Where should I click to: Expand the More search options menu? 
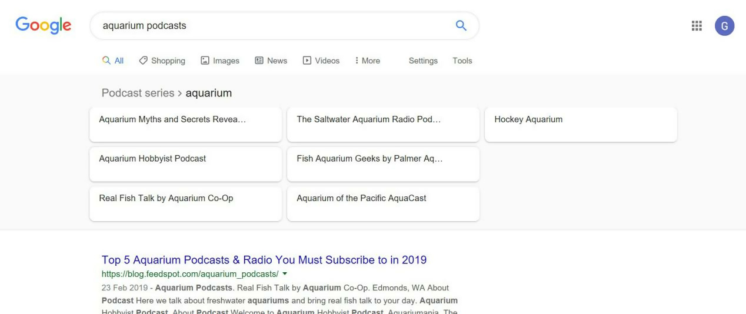[x=368, y=61]
